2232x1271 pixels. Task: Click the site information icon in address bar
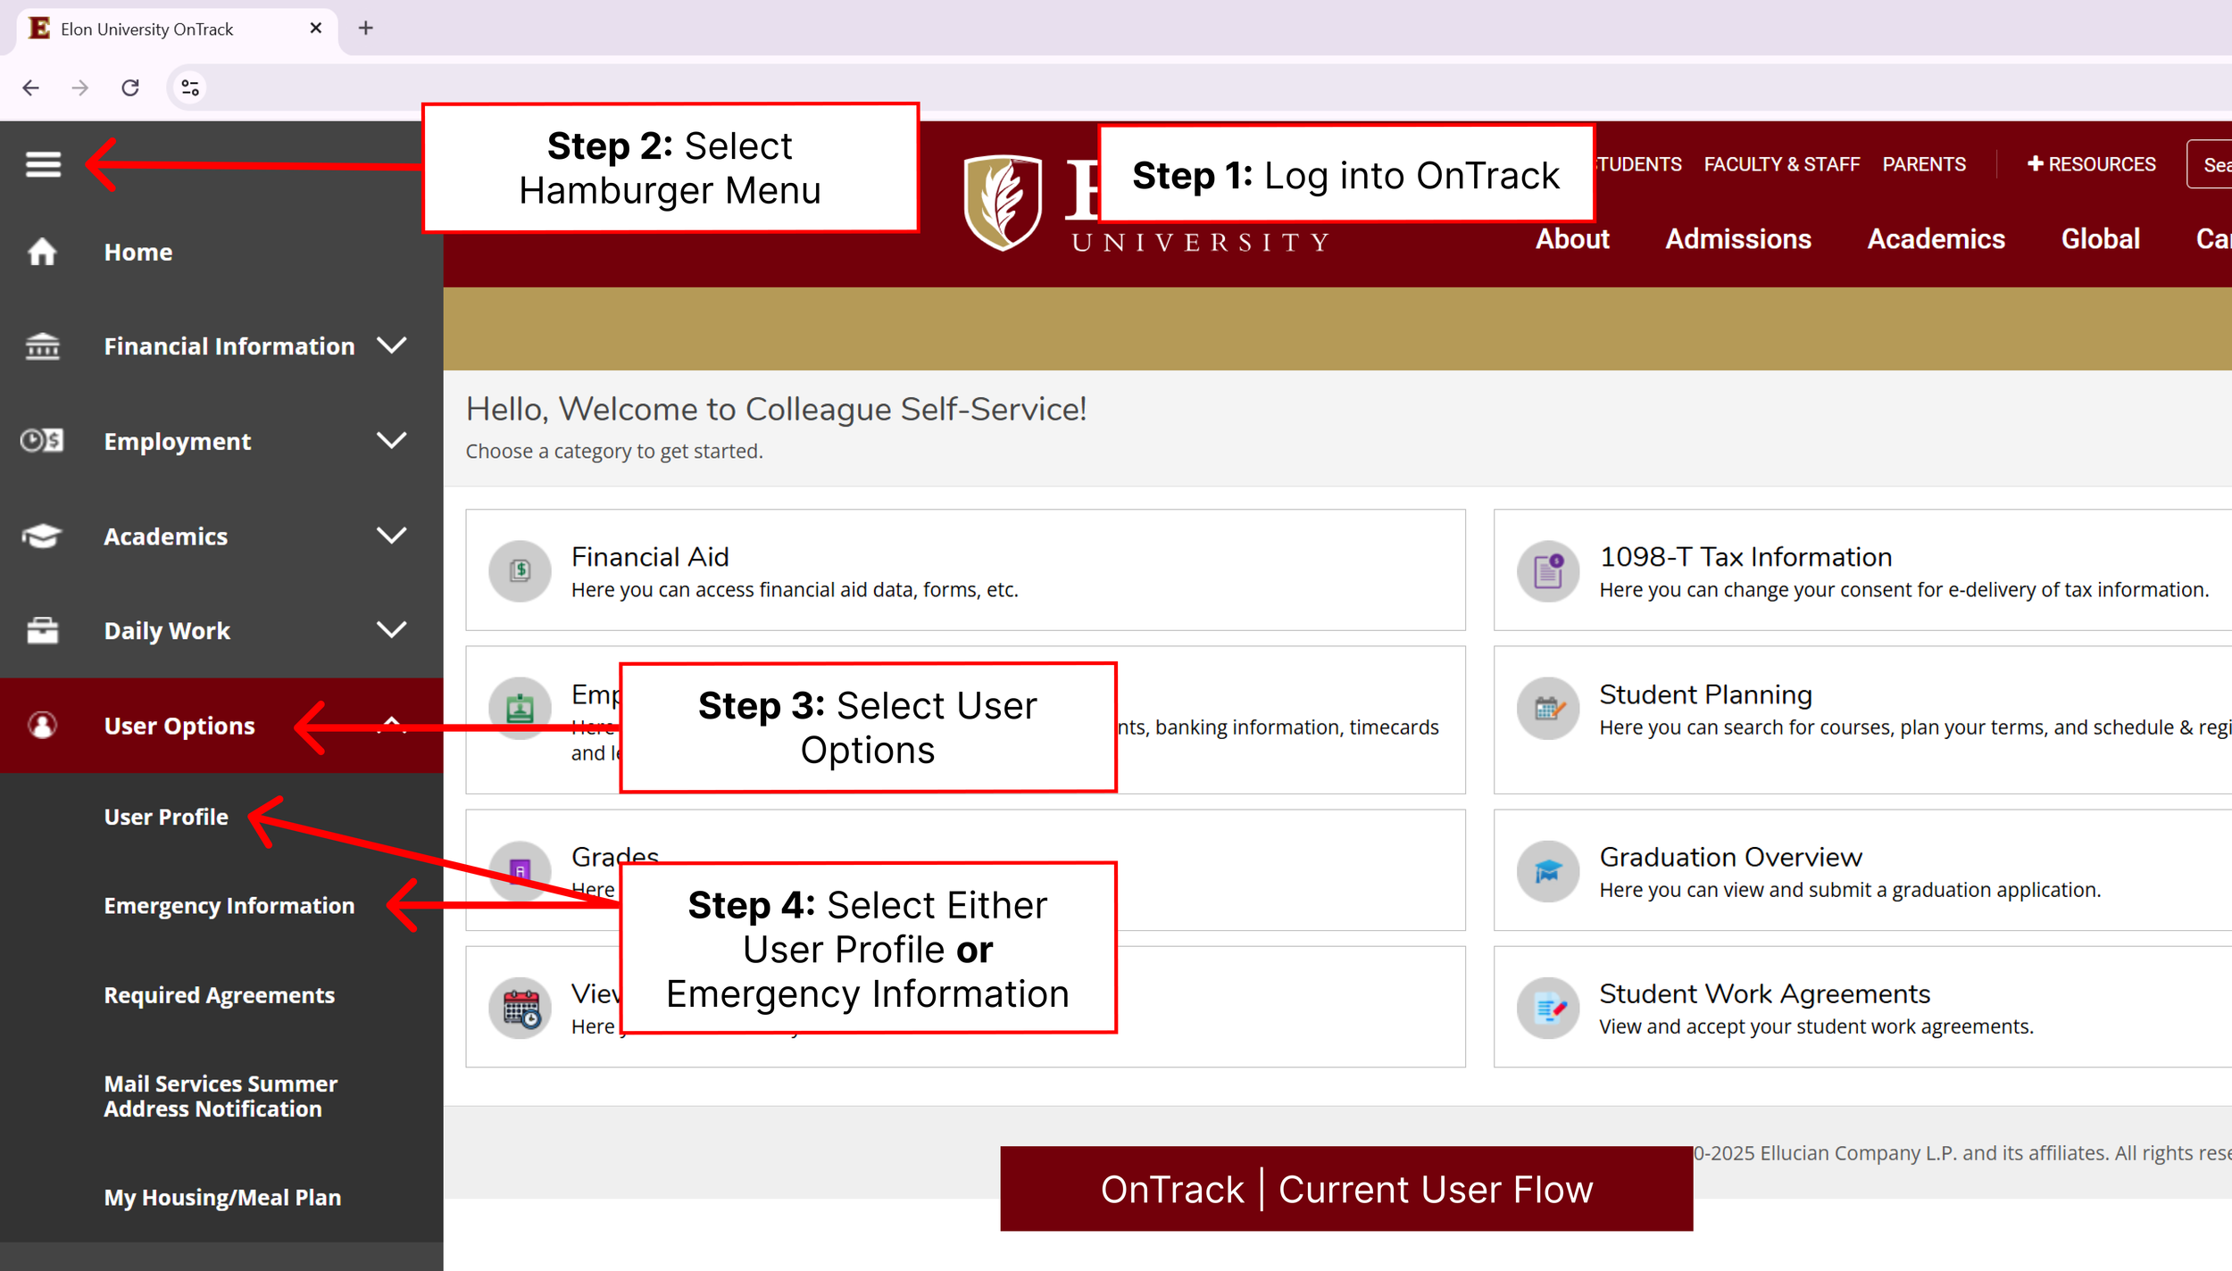(x=190, y=87)
